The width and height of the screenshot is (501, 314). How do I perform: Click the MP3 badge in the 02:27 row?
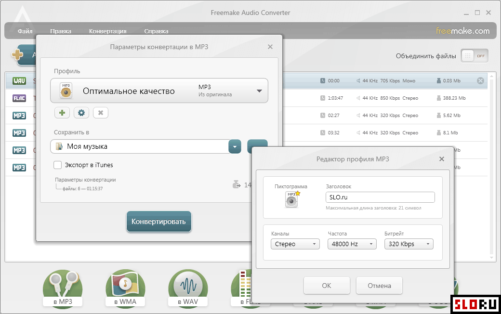click(19, 115)
